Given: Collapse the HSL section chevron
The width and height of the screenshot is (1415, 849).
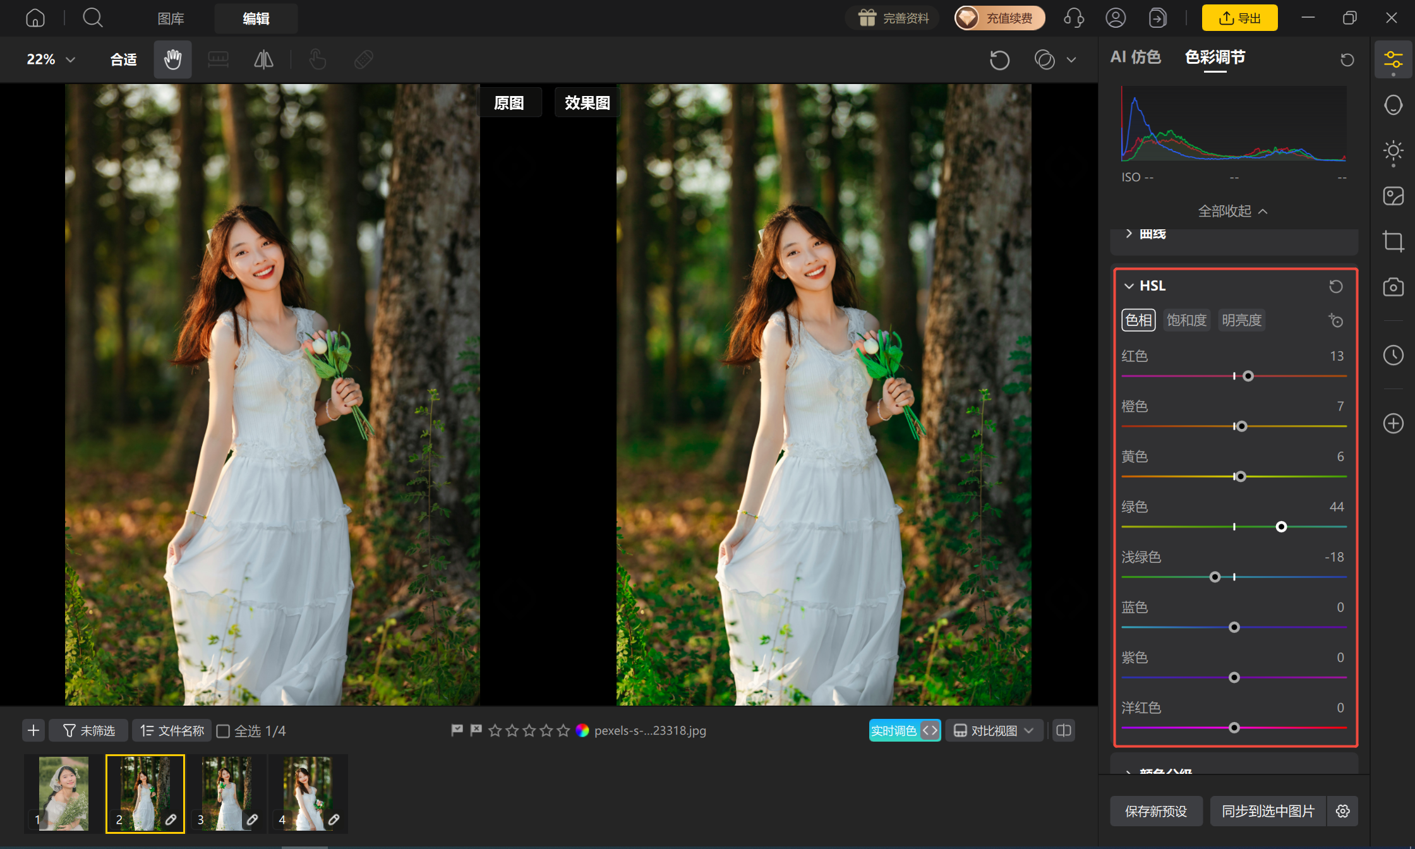Looking at the screenshot, I should click(1129, 286).
